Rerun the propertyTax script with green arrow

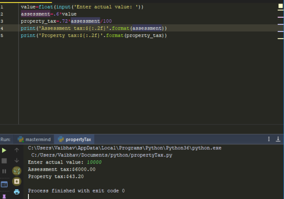pos(4,150)
